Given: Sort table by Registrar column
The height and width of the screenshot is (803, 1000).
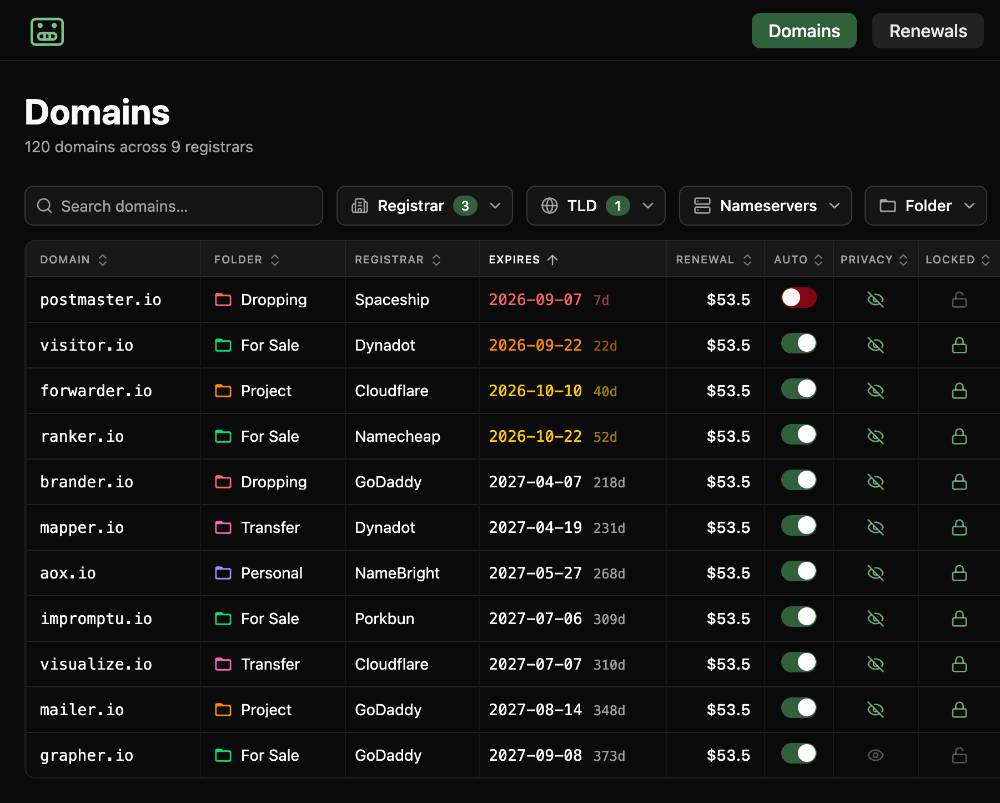Looking at the screenshot, I should pos(398,260).
